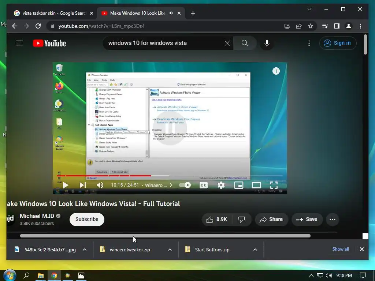375x281 pixels.
Task: Close the YouTube tab
Action: coord(179,13)
